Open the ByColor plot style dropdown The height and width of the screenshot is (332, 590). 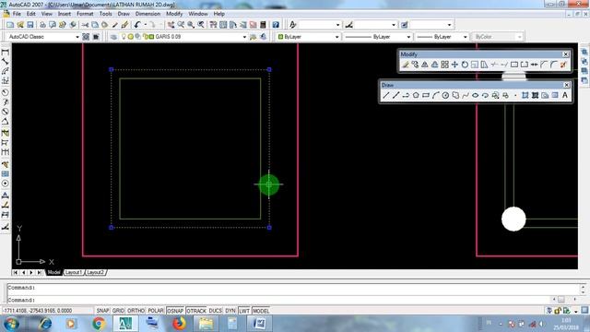tap(519, 37)
